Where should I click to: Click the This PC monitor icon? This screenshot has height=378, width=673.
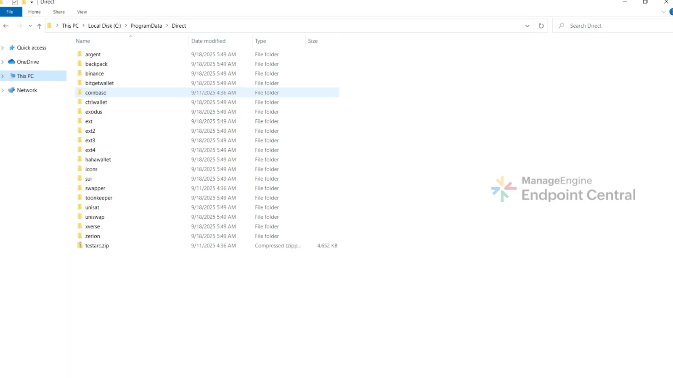13,76
